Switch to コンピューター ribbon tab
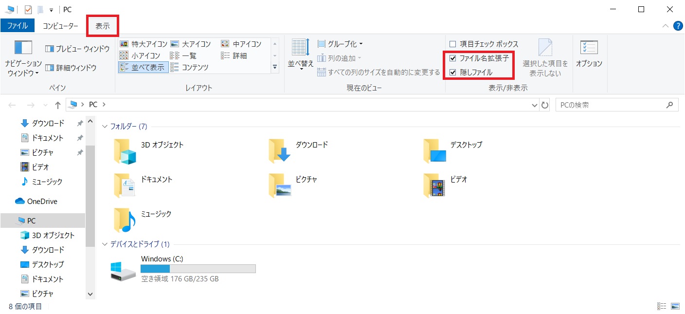 [x=60, y=26]
